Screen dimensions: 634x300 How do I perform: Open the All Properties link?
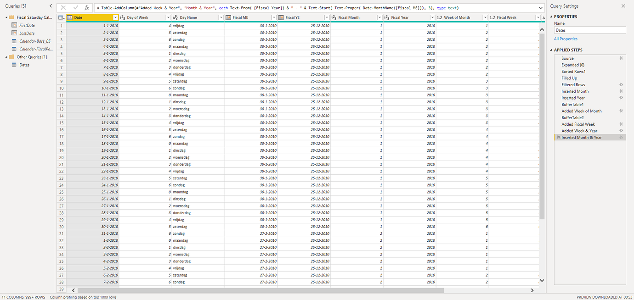click(566, 39)
